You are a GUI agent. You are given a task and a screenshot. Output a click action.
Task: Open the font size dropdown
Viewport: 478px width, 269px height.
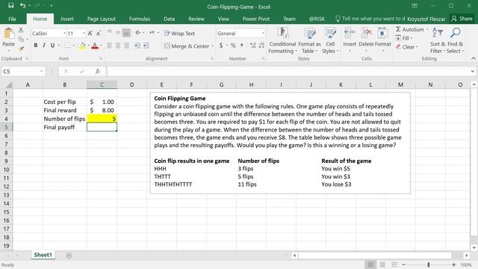84,33
